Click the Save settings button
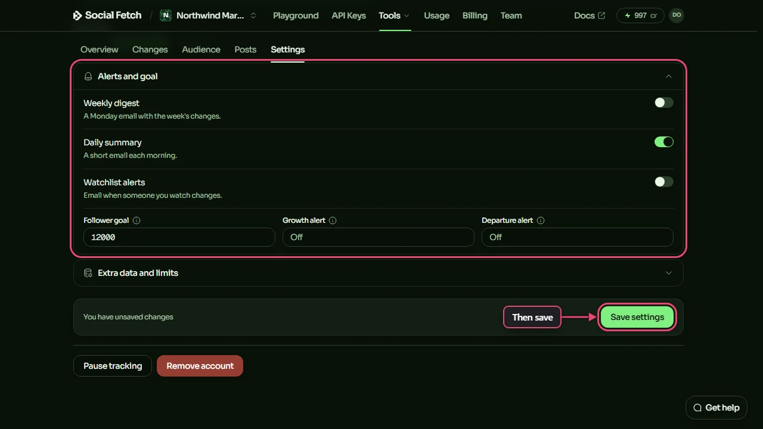Image resolution: width=763 pixels, height=429 pixels. 637,317
